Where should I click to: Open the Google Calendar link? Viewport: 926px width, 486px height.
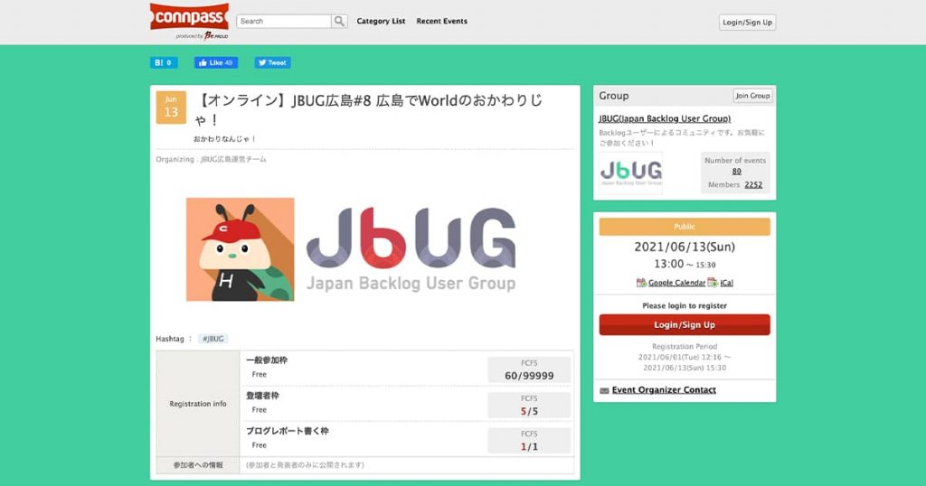coord(676,283)
